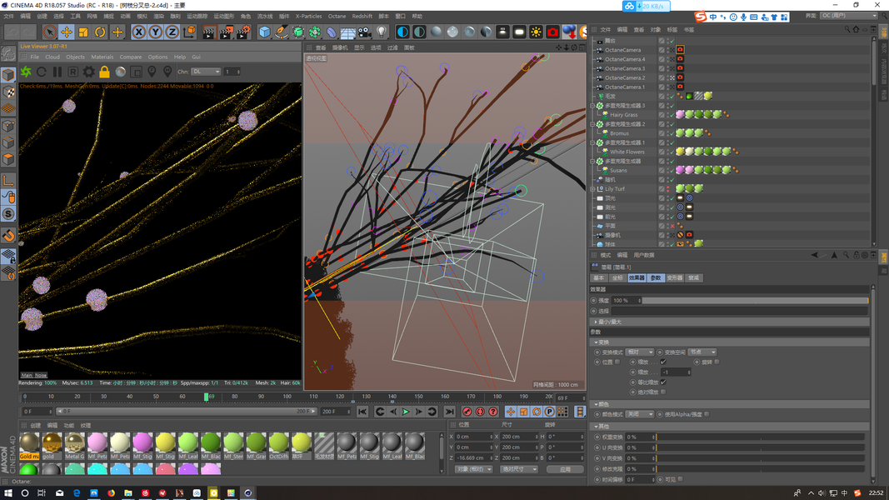
Task: Click Render View clapperboard icon
Action: point(208,32)
